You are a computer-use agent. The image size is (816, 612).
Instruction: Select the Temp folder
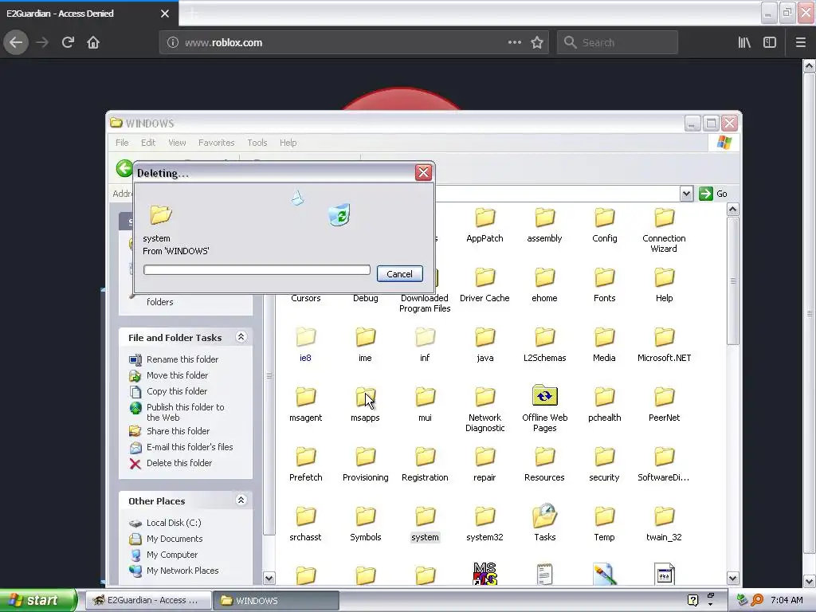604,524
